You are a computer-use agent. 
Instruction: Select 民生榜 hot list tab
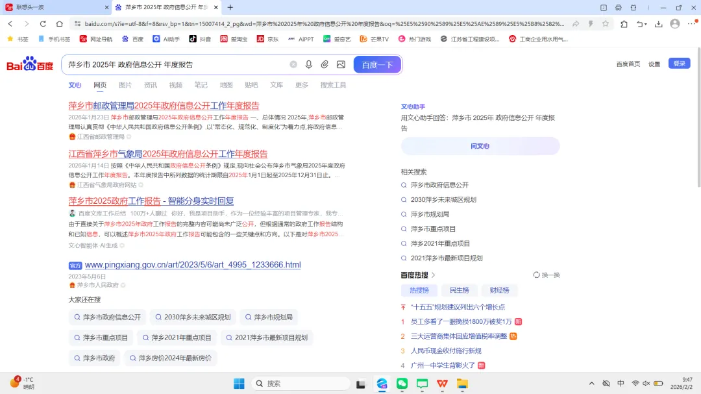tap(459, 290)
